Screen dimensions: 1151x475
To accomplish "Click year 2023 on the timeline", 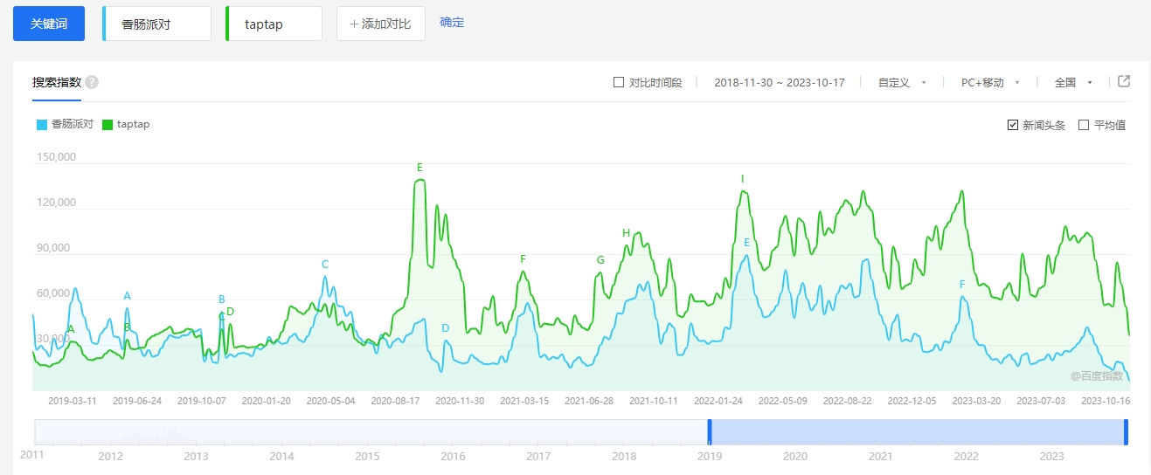I will 1051,456.
